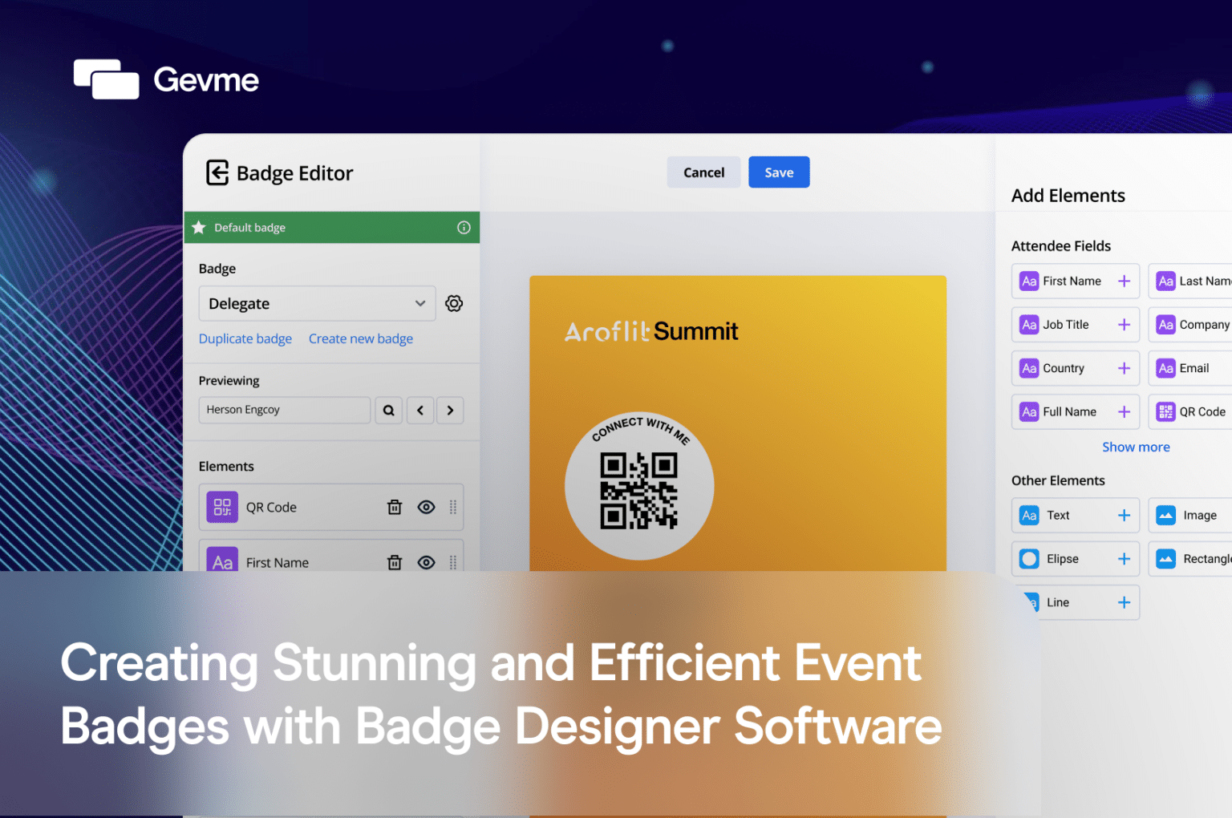The height and width of the screenshot is (818, 1232).
Task: Switch to the Default badge tab
Action: click(249, 227)
